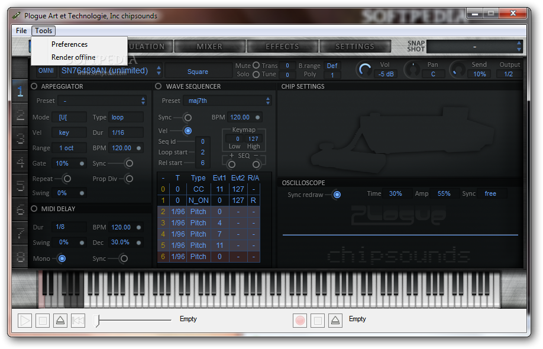Click the OMNI channel button
543x349 pixels.
[46, 70]
